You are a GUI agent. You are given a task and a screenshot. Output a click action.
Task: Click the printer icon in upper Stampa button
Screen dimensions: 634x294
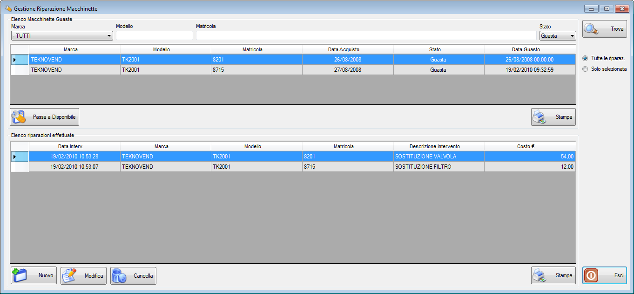click(540, 117)
